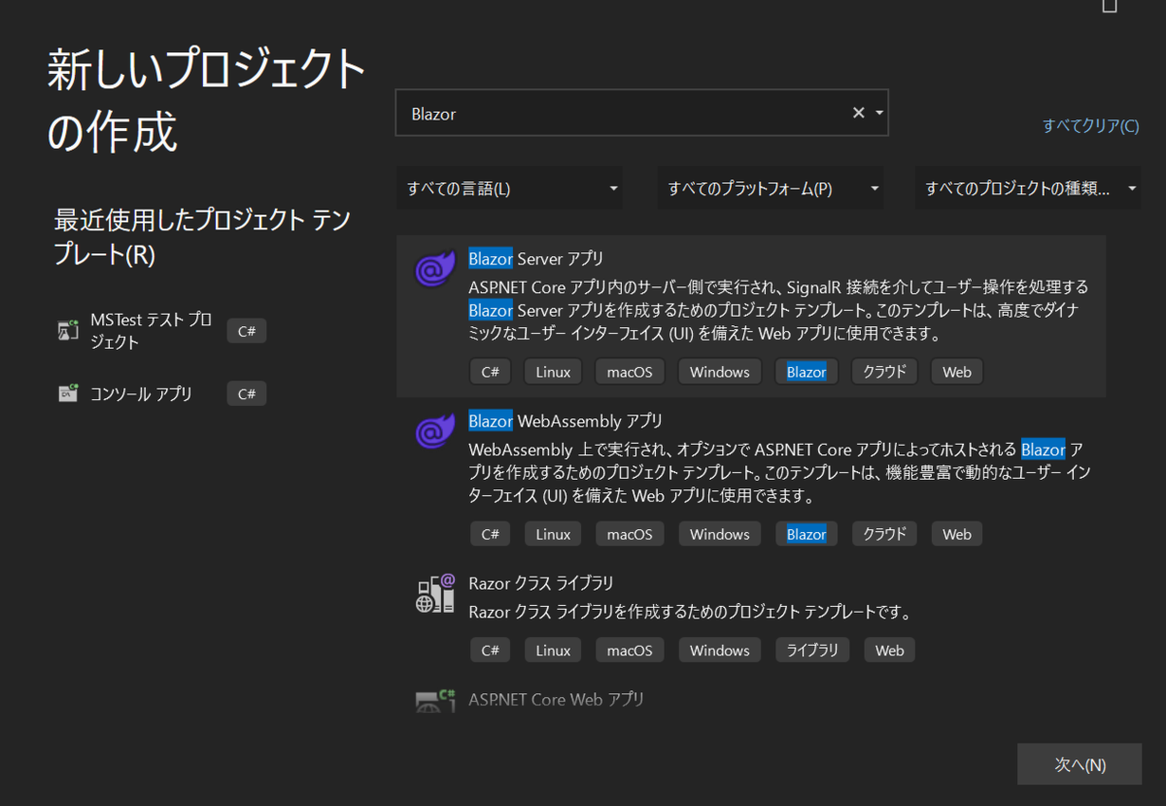The width and height of the screenshot is (1166, 806).
Task: Click the C# tag under Blazor WebAssembly
Action: point(490,534)
